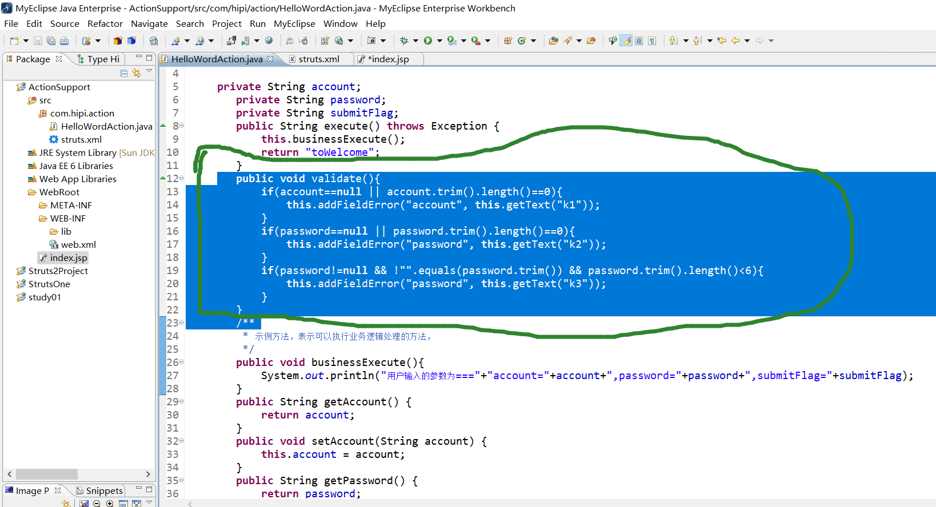Open the Package Explorer view menu triangle
936x507 pixels.
point(149,71)
